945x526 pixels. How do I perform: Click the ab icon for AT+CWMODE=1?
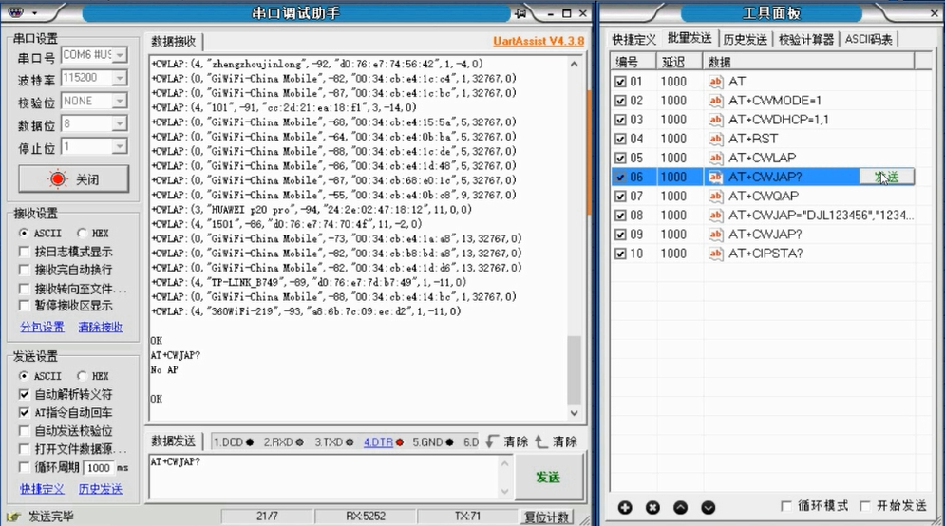click(715, 101)
